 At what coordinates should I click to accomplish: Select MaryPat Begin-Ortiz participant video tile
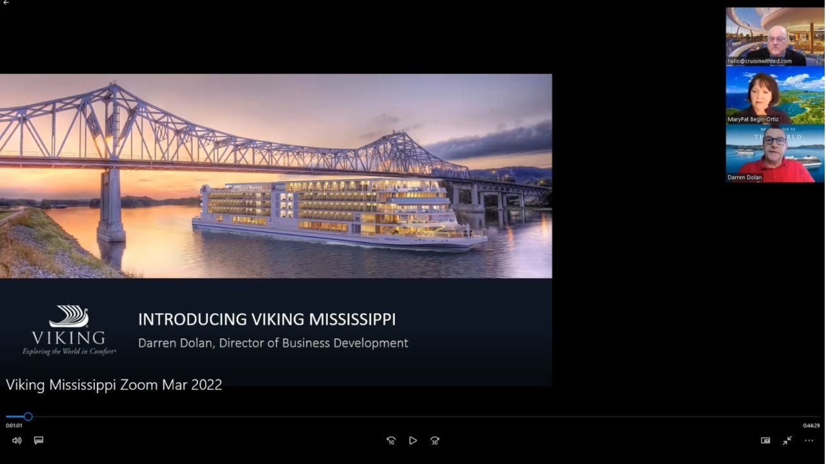click(x=775, y=95)
